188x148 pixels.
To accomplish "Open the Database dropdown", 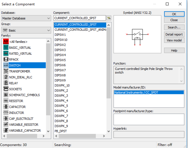I will click(26, 18).
